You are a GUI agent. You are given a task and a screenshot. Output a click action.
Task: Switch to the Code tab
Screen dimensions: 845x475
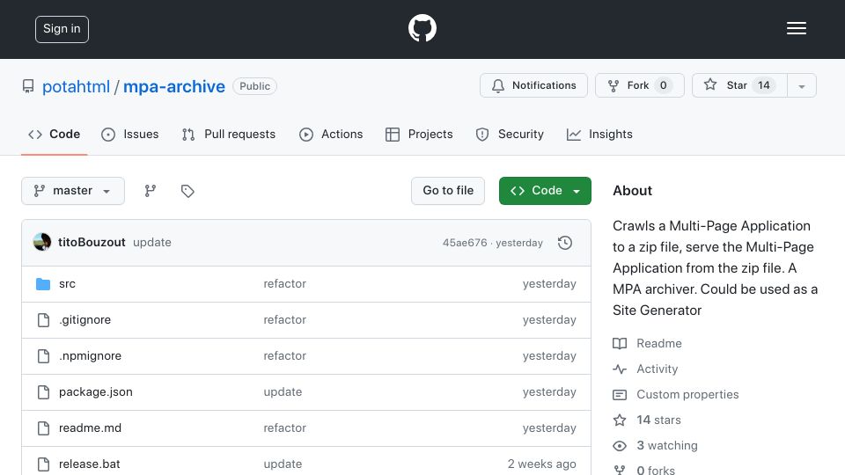(x=55, y=134)
